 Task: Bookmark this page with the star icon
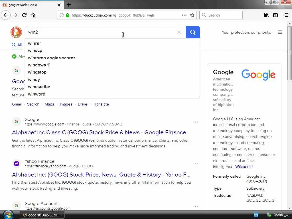tap(192, 15)
